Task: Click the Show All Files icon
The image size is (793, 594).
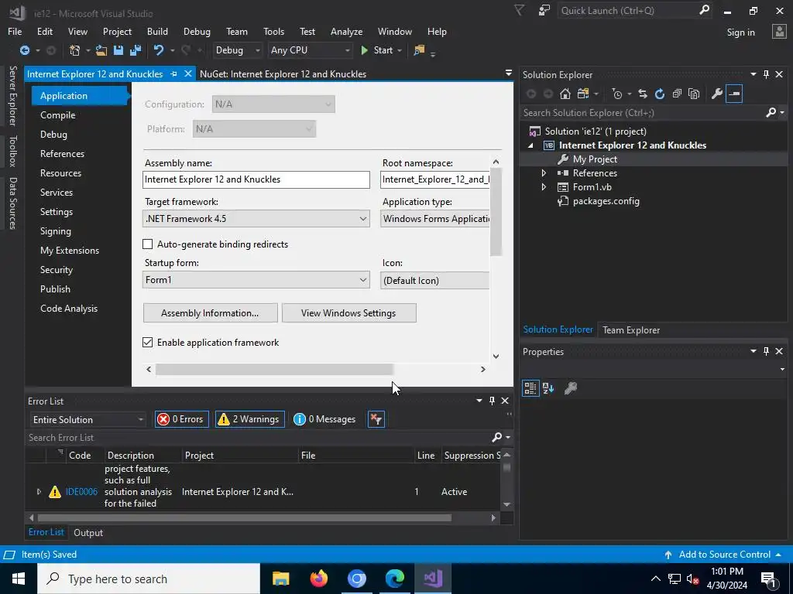Action: [694, 94]
